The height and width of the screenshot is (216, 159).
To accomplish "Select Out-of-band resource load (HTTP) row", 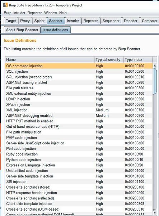I will 79,127.
